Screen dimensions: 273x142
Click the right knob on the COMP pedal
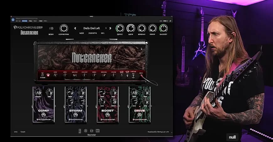pyautogui.click(x=49, y=92)
